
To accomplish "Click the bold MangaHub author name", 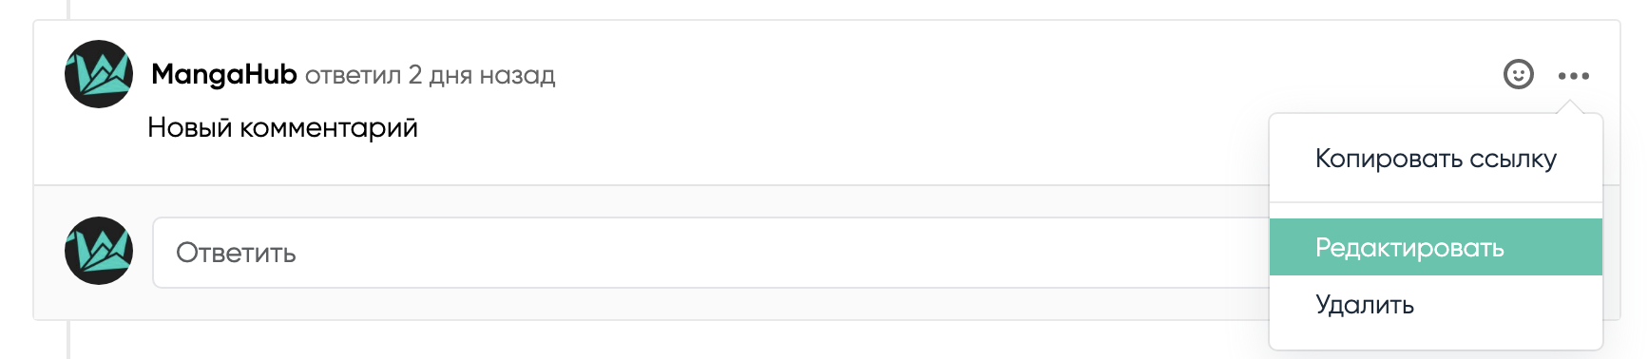I will click(x=224, y=74).
